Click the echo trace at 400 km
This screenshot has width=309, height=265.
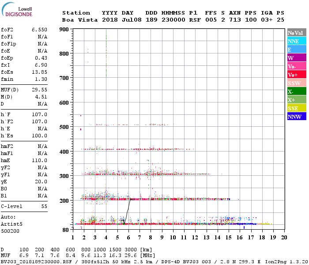coord(137,149)
